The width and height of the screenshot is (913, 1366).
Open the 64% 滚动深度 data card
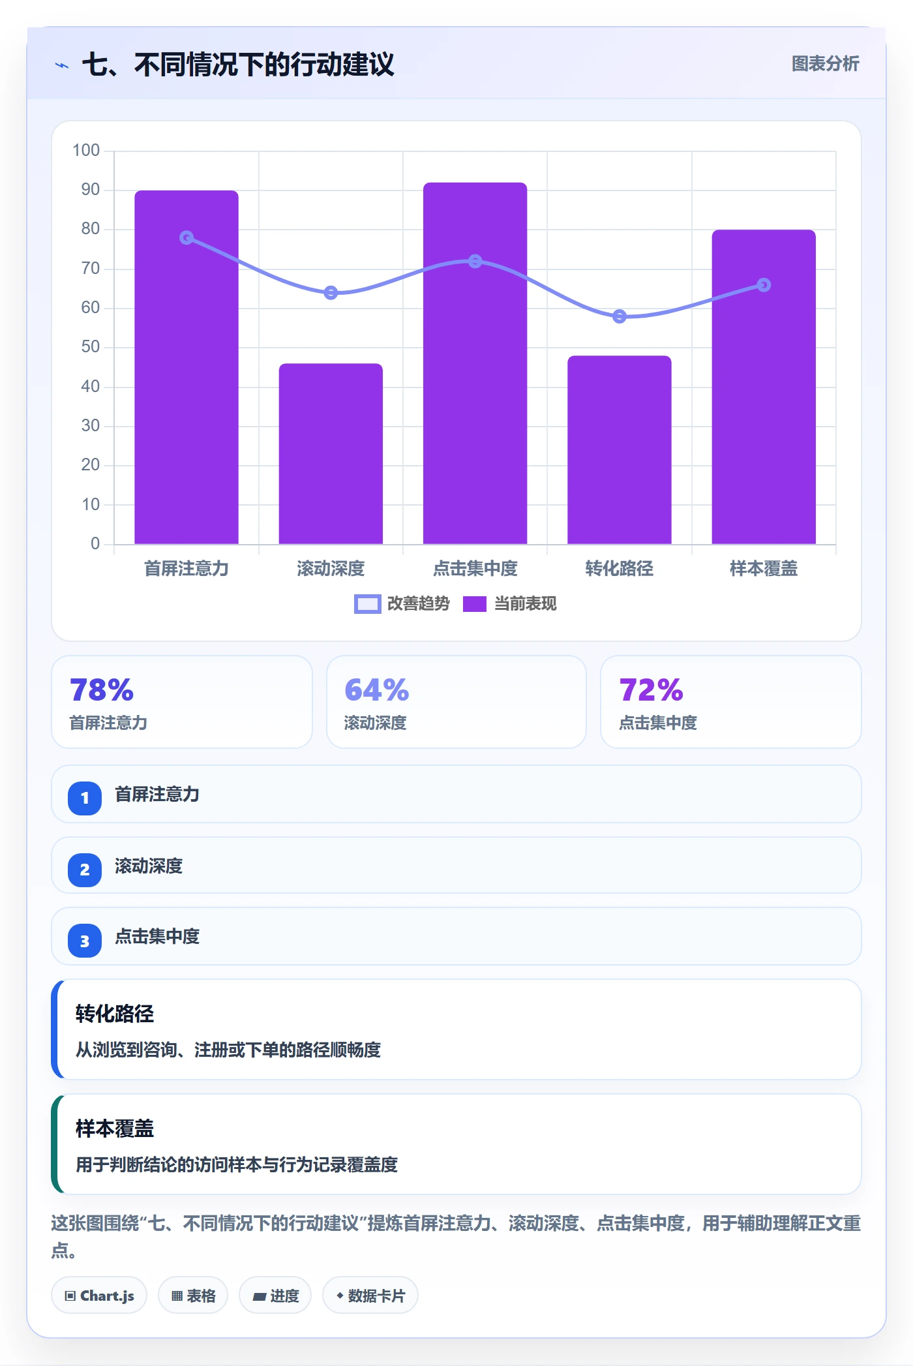[x=456, y=702]
